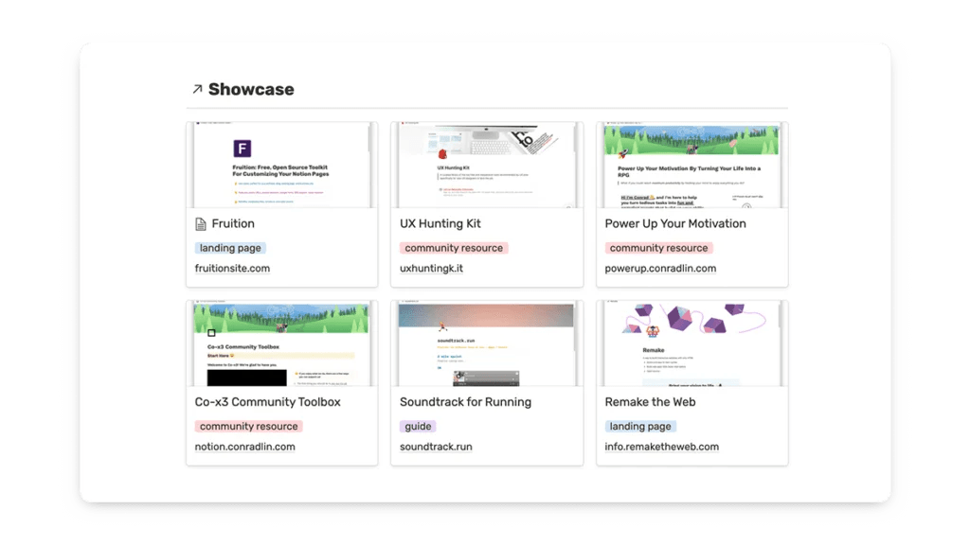Click the Fruition landing page tag
The height and width of the screenshot is (545, 970).
point(230,248)
